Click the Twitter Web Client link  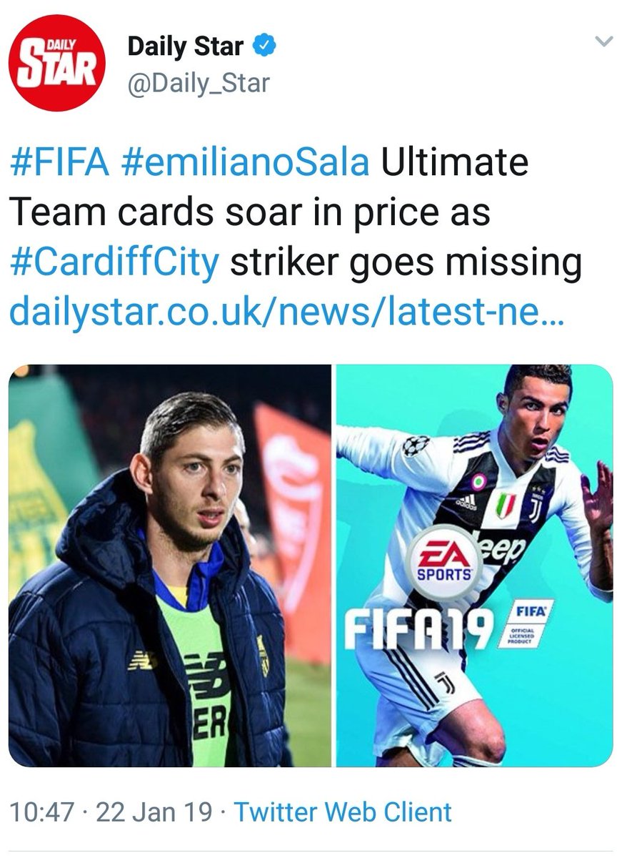pyautogui.click(x=343, y=812)
